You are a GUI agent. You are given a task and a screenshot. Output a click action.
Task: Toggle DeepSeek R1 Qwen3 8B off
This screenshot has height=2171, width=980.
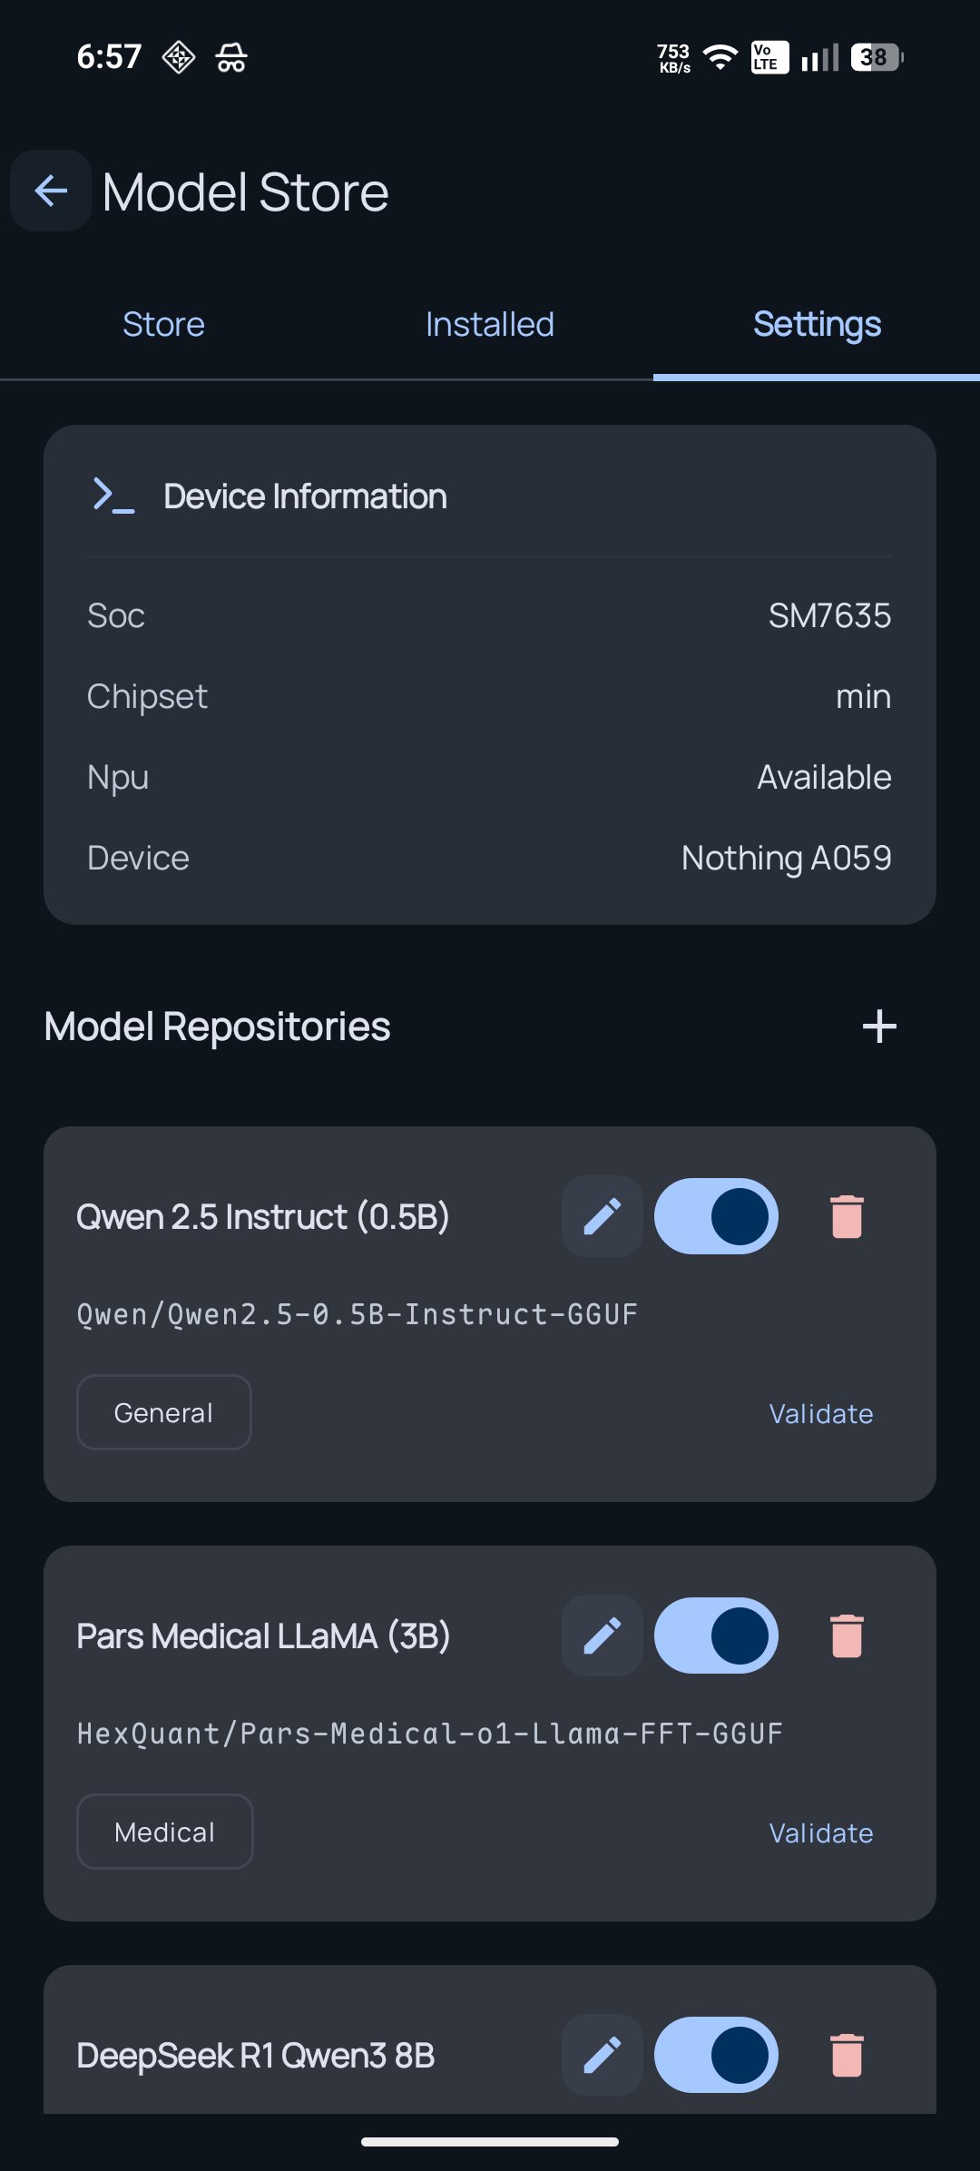(716, 2055)
